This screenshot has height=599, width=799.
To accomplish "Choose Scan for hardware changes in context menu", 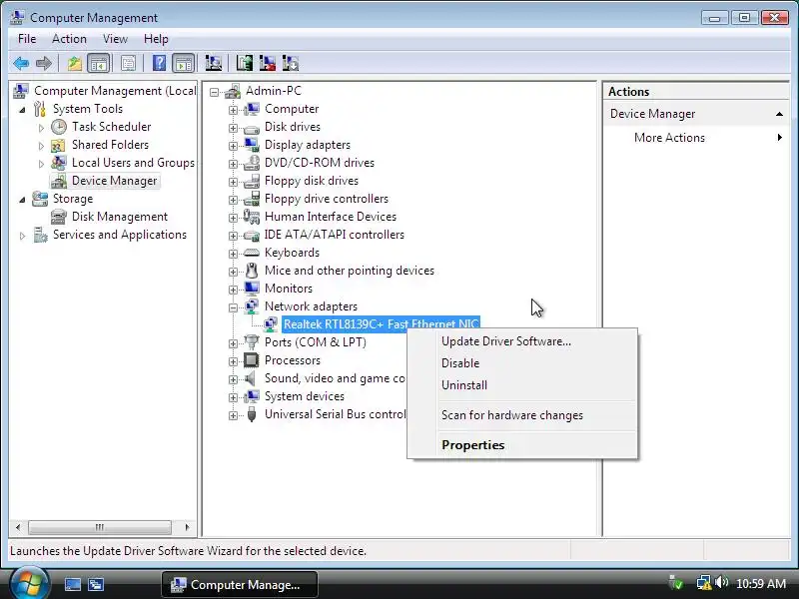I will pos(522,415).
